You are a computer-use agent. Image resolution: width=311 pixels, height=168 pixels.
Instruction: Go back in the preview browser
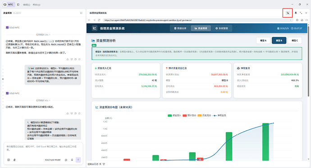click(89, 20)
